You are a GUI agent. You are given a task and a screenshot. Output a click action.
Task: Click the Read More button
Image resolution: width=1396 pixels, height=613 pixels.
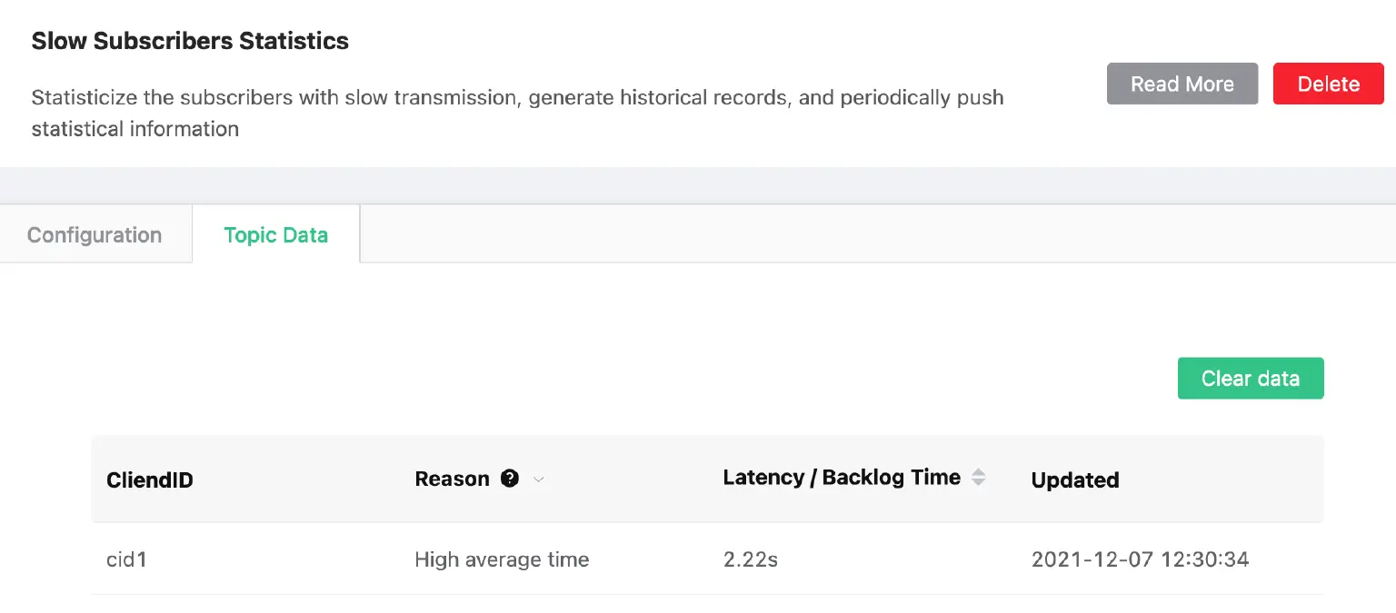pos(1182,84)
